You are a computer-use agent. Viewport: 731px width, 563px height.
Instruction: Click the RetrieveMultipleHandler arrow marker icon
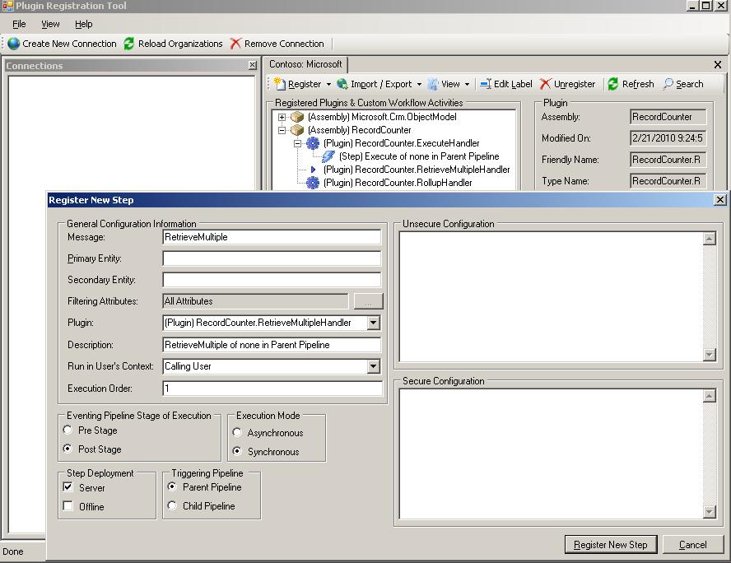(314, 170)
